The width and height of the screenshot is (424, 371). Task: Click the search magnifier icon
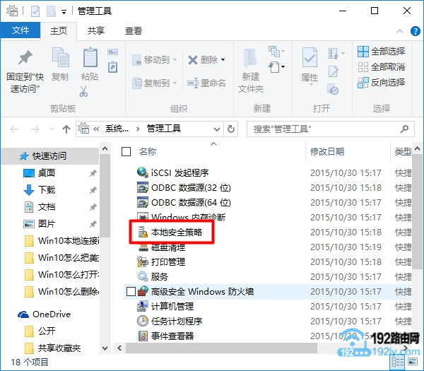(404, 129)
